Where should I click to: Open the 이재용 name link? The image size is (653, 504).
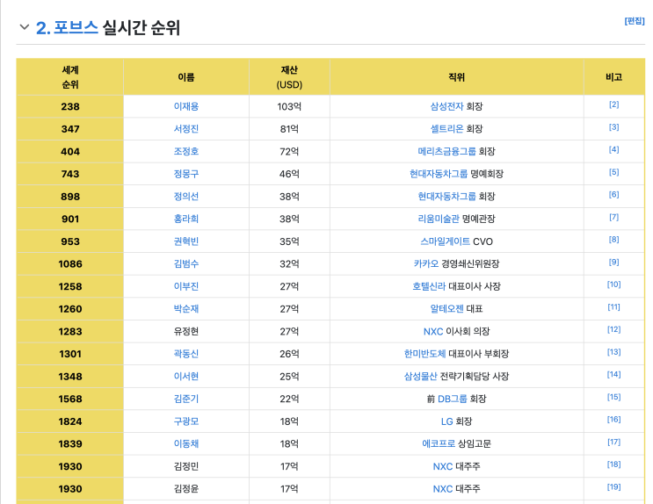[186, 106]
